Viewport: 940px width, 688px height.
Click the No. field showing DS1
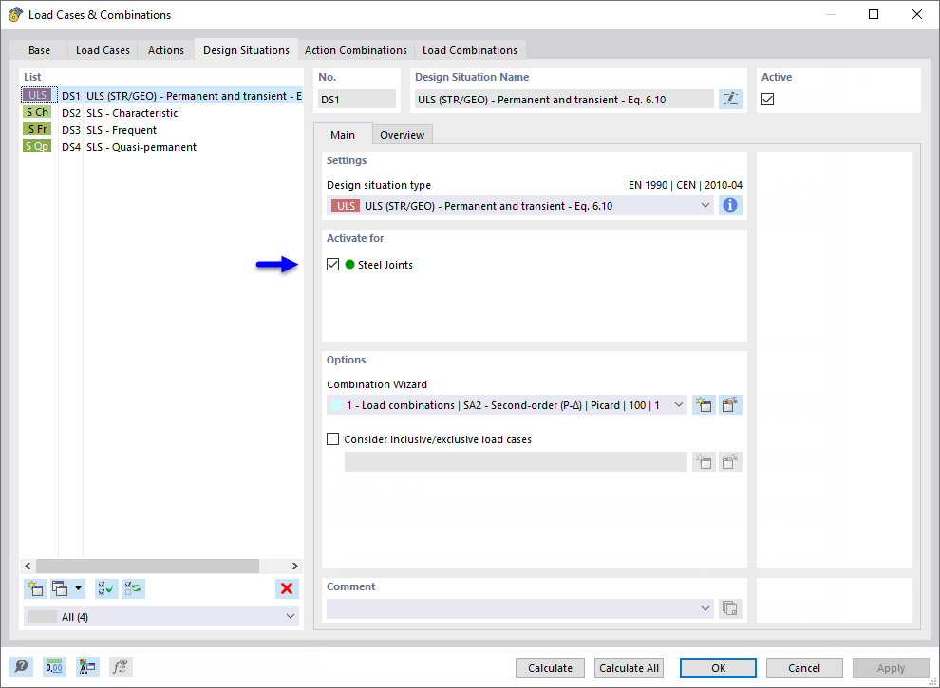pyautogui.click(x=357, y=100)
